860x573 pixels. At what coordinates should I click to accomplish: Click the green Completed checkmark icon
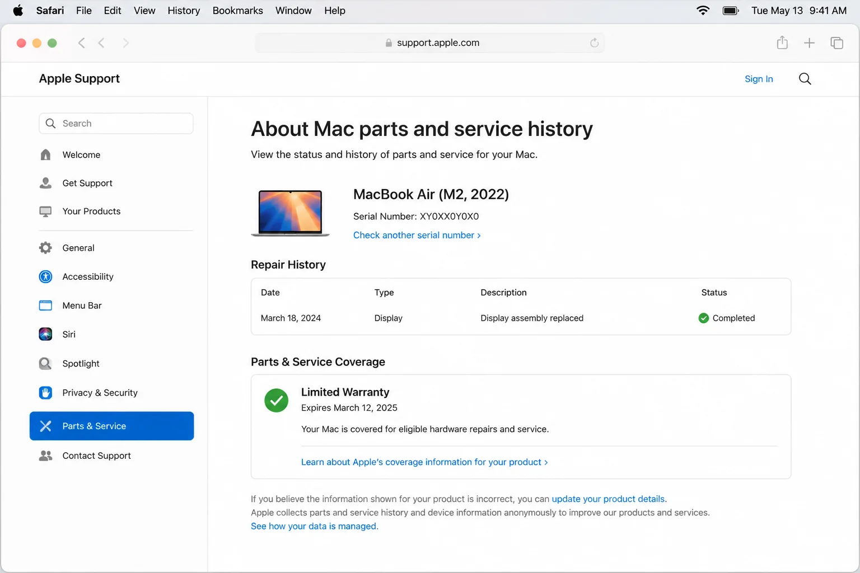[x=704, y=318]
